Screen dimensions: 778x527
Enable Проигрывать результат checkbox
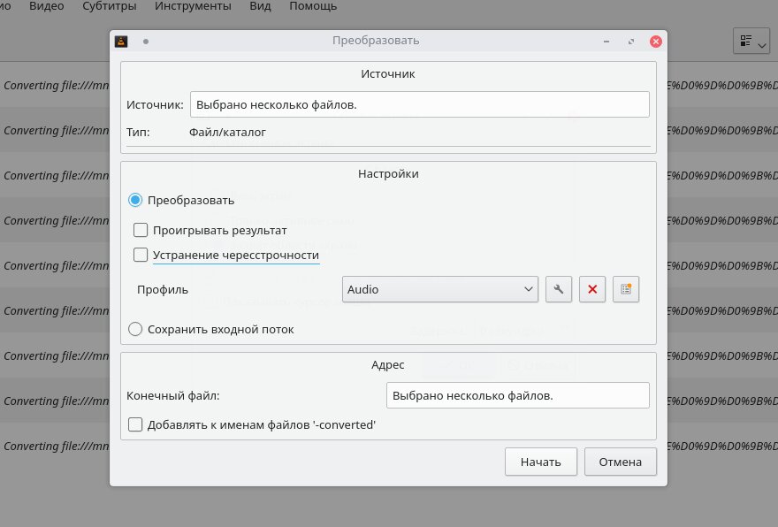[x=141, y=230]
